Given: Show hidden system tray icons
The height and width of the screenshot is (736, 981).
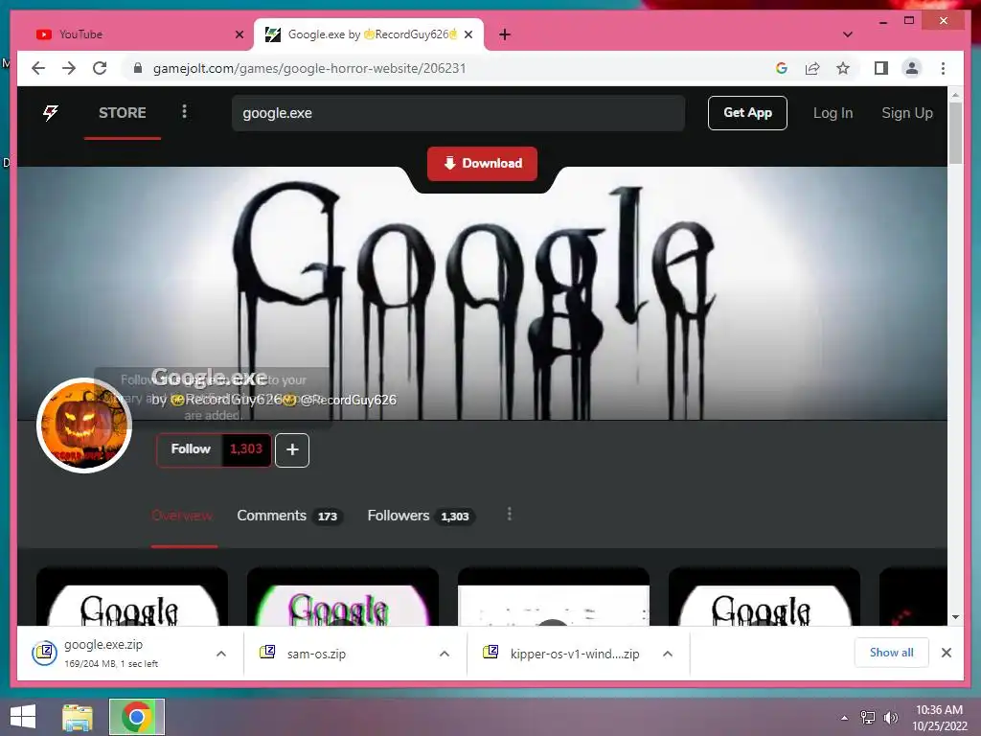Looking at the screenshot, I should (x=844, y=718).
